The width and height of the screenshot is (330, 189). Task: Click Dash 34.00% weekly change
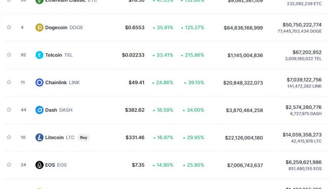tap(196, 110)
